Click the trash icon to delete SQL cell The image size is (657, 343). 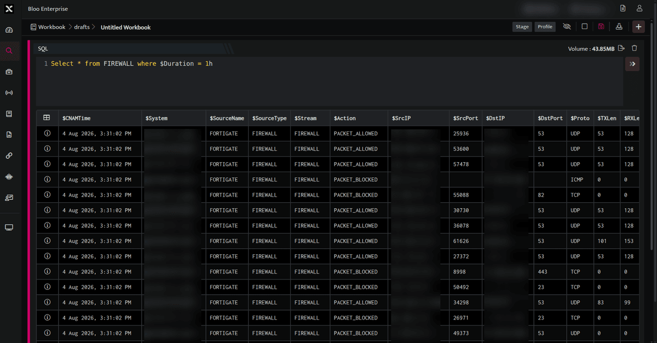pyautogui.click(x=635, y=48)
